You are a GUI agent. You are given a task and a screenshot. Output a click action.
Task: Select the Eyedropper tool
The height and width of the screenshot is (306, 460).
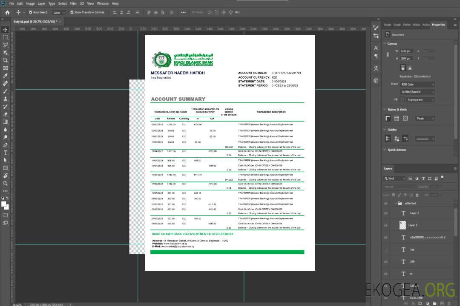pyautogui.click(x=5, y=76)
